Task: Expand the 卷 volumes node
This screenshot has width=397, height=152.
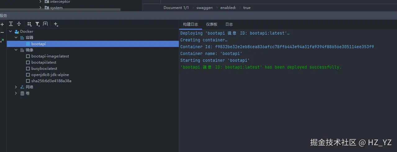Action: click(16, 93)
